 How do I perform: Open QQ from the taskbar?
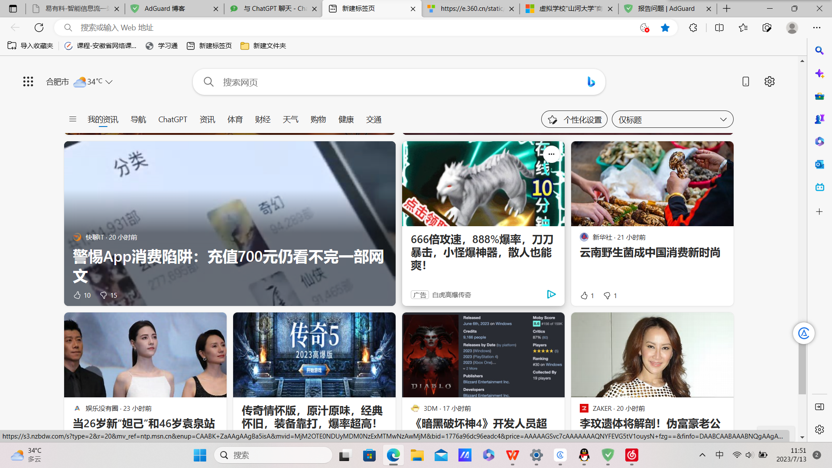pos(584,455)
